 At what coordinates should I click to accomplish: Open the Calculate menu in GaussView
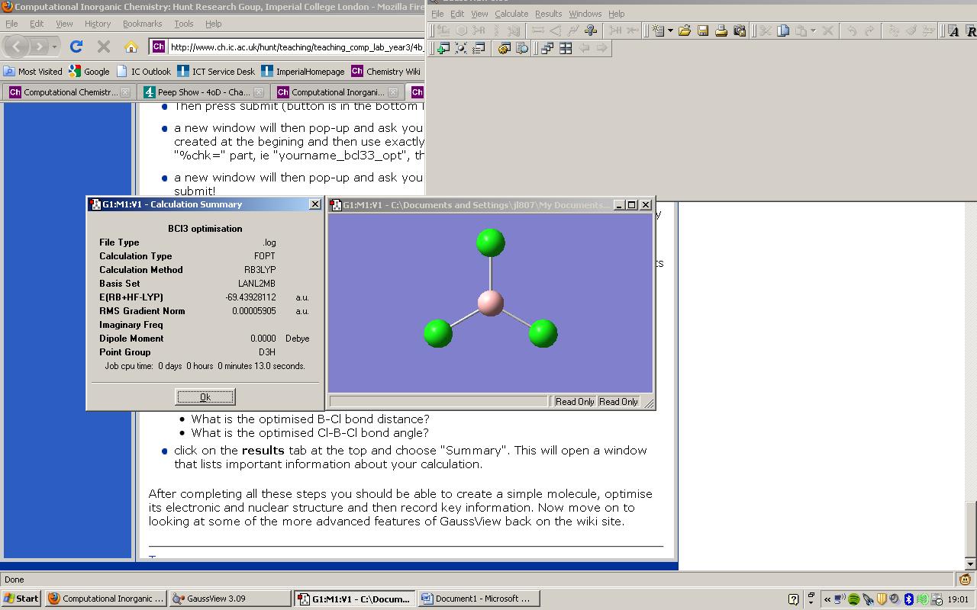click(511, 14)
